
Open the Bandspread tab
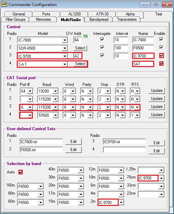(x=99, y=19)
